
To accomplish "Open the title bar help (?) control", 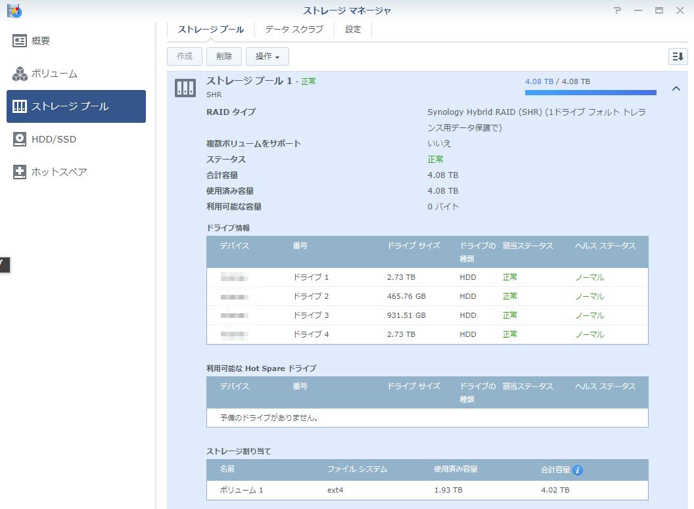I will 616,11.
